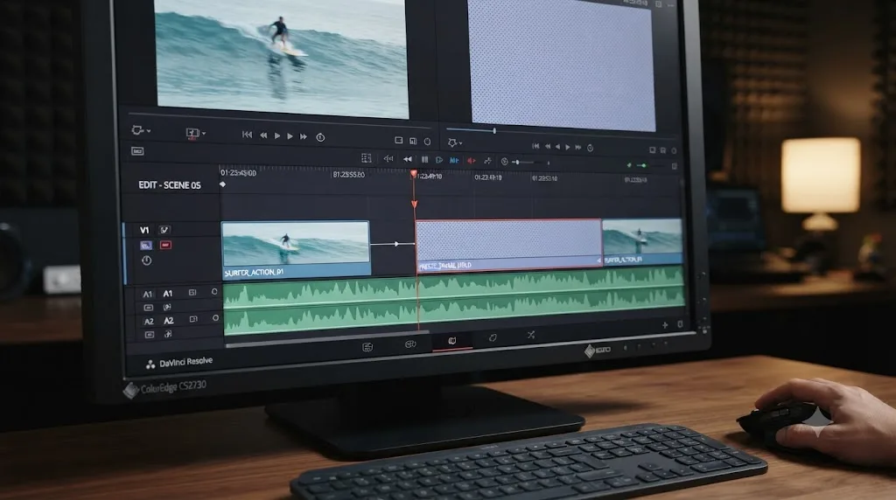
Task: Click white diamond marker below first timecode
Action: pyautogui.click(x=223, y=184)
